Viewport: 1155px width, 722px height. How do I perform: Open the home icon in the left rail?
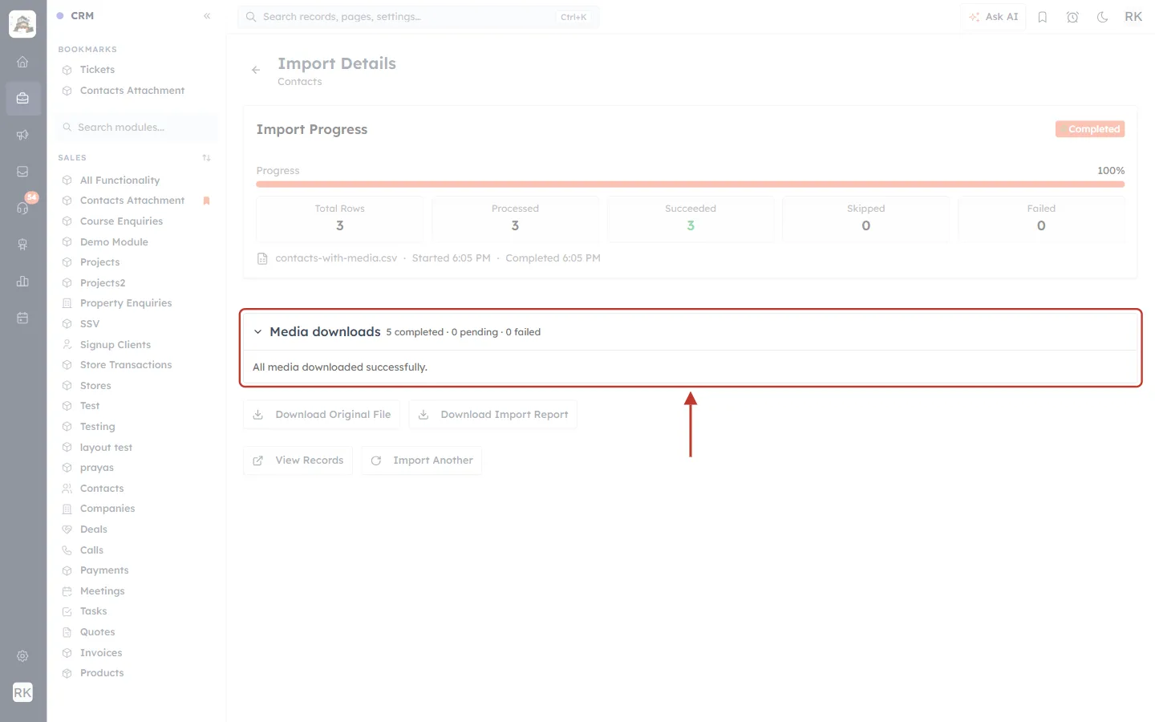click(22, 62)
